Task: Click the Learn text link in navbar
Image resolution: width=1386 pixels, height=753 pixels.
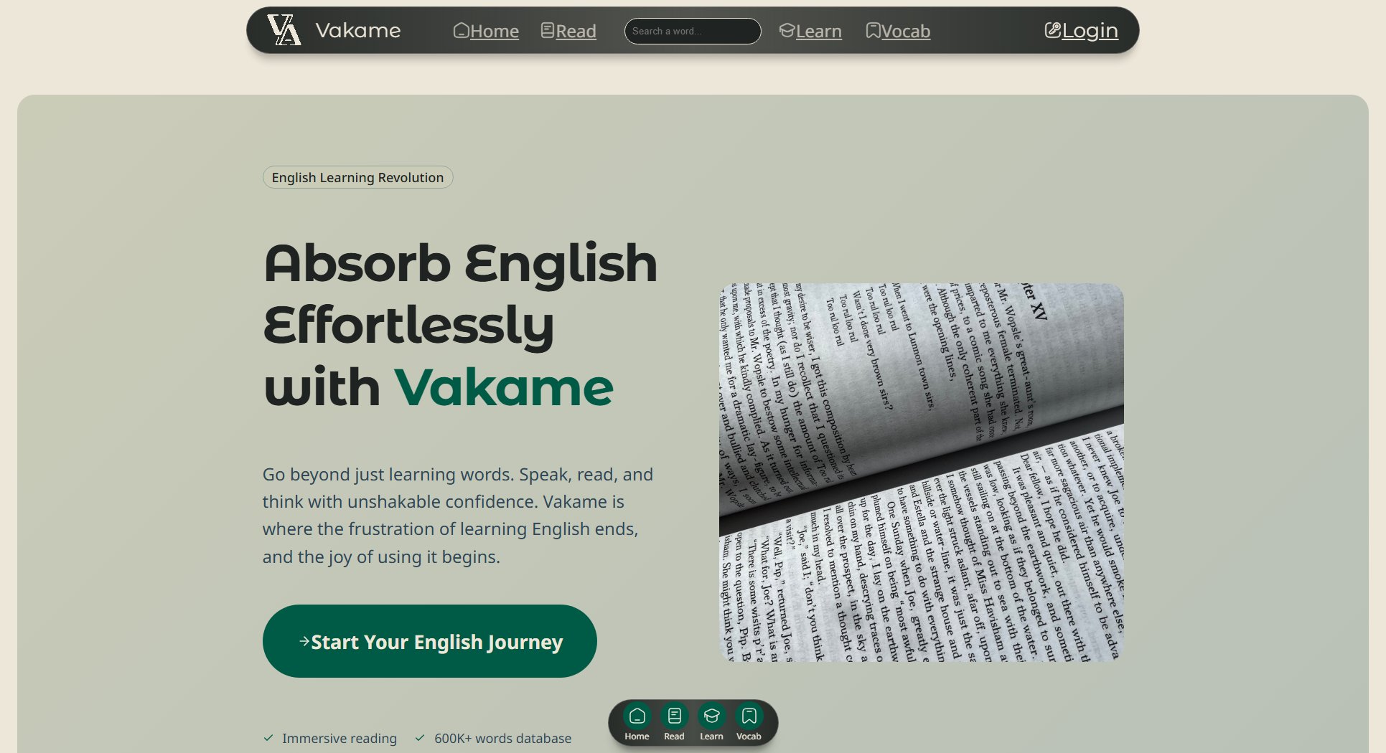Action: (818, 32)
